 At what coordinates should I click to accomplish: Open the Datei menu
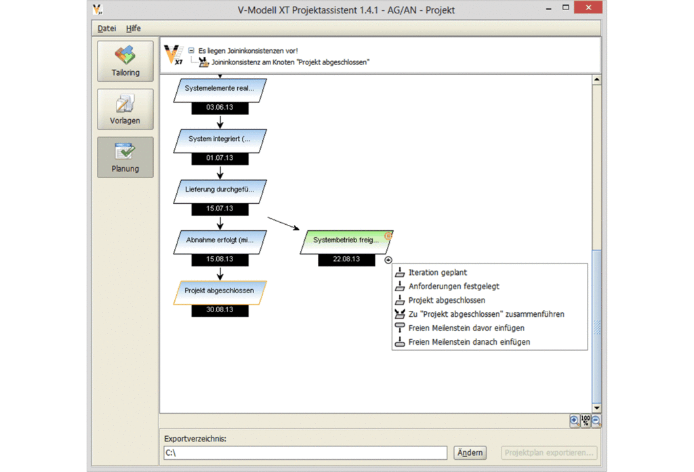tap(106, 28)
